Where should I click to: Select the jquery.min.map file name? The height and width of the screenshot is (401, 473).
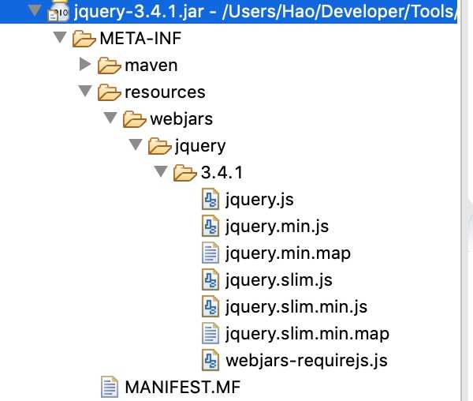coord(288,253)
